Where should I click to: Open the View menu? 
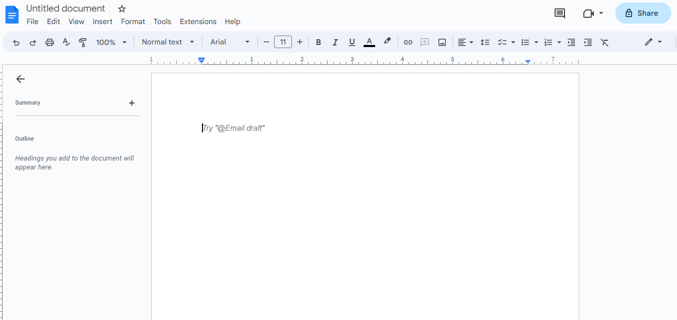point(76,21)
